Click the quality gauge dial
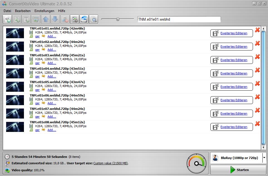Screen dimensions: 268x176 [x=196, y=163]
